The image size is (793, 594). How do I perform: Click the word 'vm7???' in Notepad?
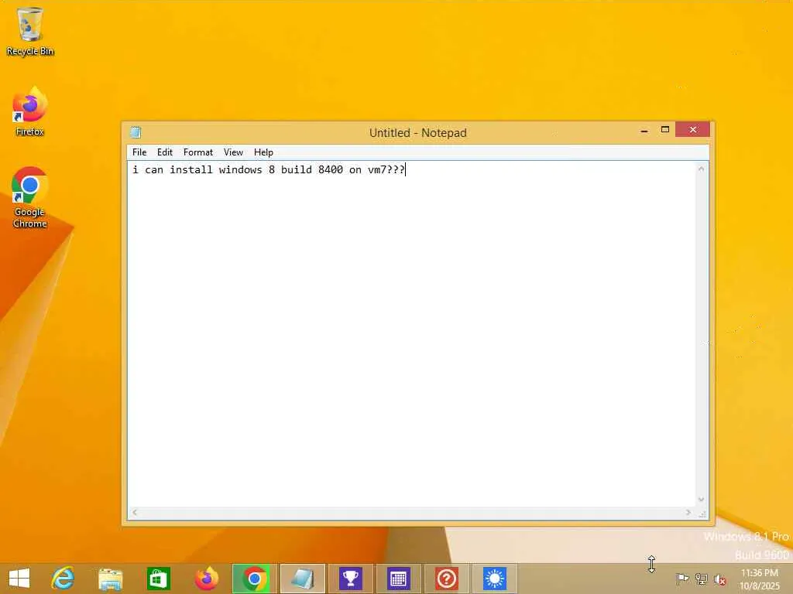point(386,169)
